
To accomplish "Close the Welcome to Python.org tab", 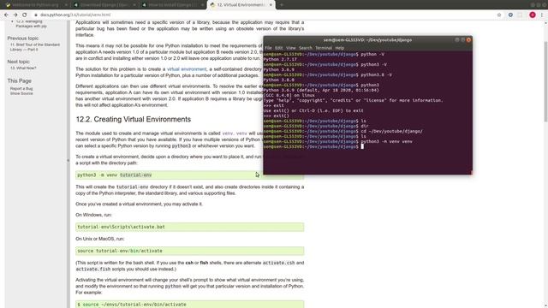I will coord(66,5).
